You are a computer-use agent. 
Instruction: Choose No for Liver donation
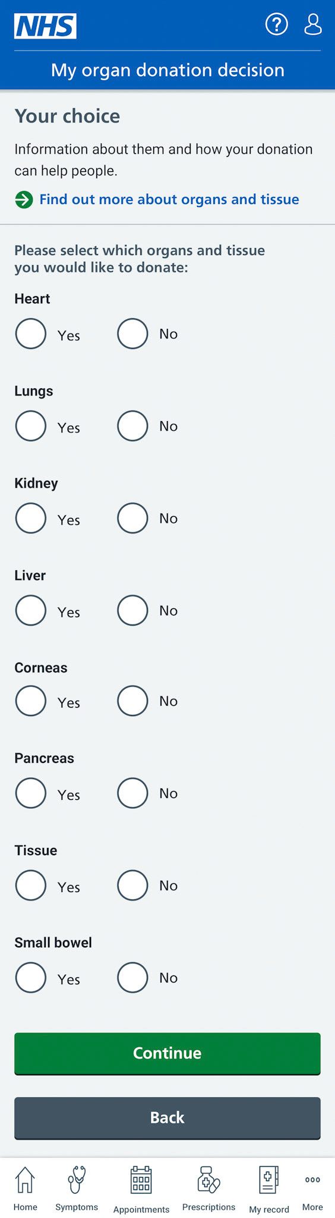click(x=132, y=610)
